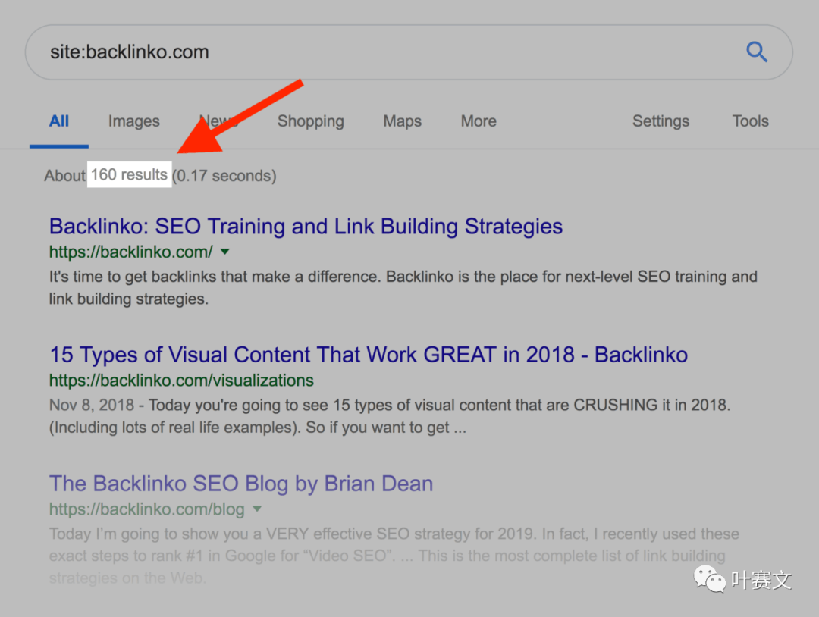Expand the dropdown arrow beside backlinko.com/ URL

tap(224, 252)
